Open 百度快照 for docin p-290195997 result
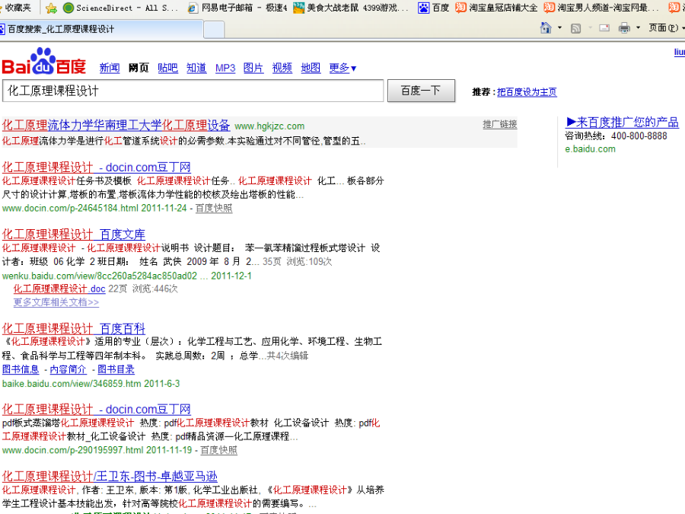The image size is (685, 514). [x=218, y=450]
